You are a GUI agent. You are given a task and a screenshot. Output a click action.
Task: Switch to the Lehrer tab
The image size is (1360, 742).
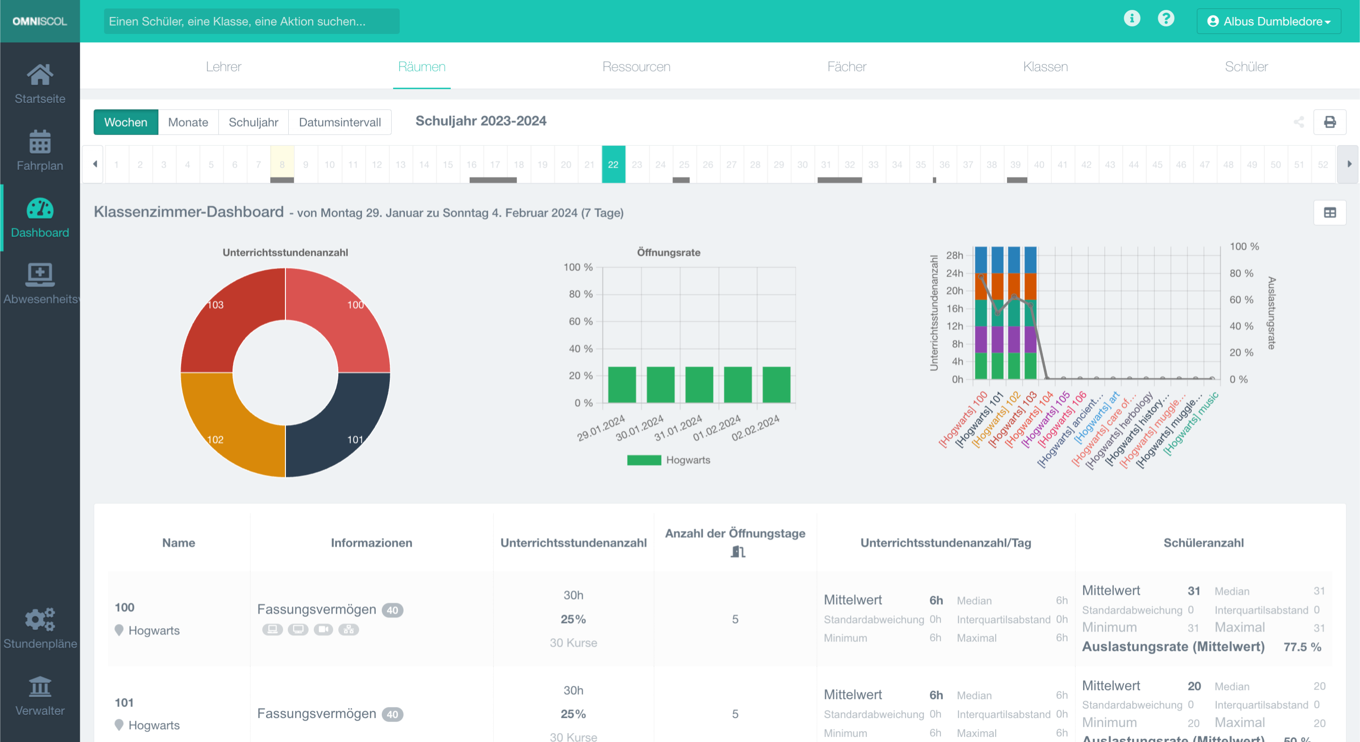pyautogui.click(x=224, y=67)
